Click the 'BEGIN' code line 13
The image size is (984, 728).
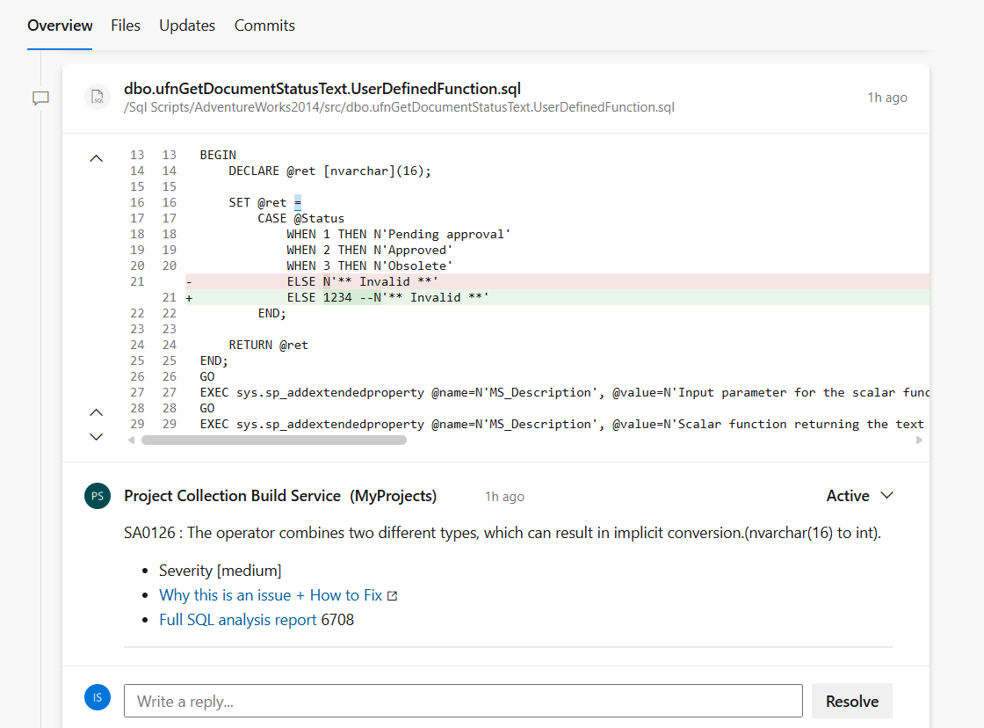tap(218, 155)
